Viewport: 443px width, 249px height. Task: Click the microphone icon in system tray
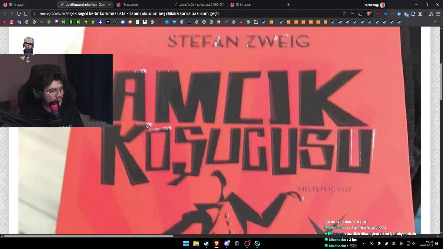401,243
